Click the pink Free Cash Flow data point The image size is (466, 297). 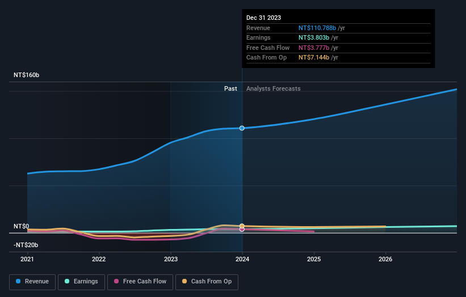tap(242, 230)
